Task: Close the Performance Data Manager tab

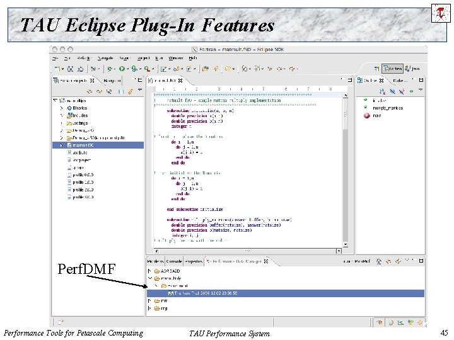Action: 266,261
